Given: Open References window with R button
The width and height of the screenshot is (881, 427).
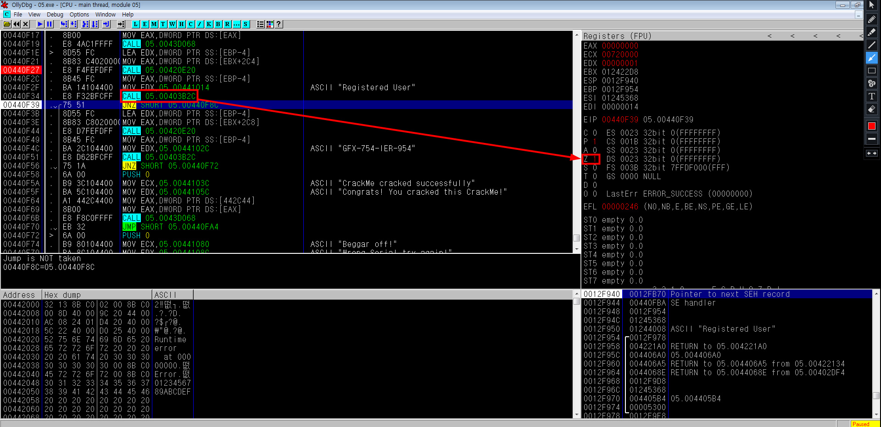Looking at the screenshot, I should (228, 24).
